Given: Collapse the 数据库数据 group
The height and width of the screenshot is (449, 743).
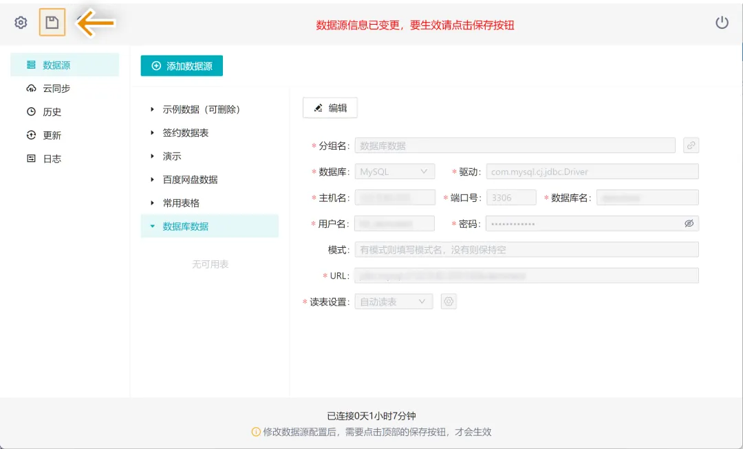Looking at the screenshot, I should coord(152,227).
